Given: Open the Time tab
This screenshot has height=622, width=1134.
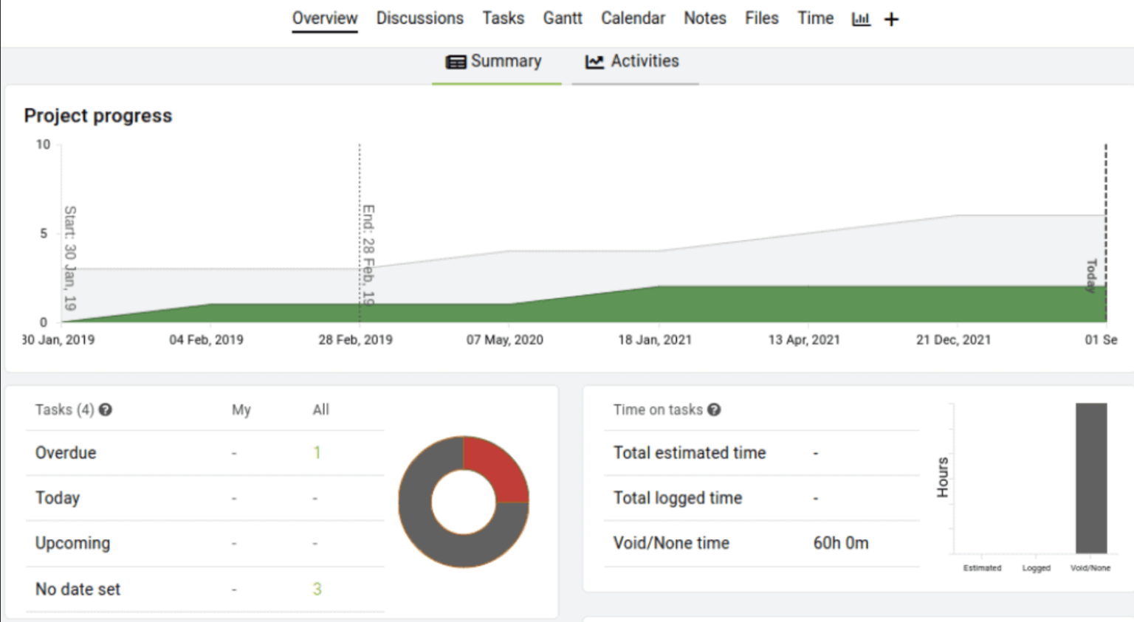Looking at the screenshot, I should (x=814, y=18).
